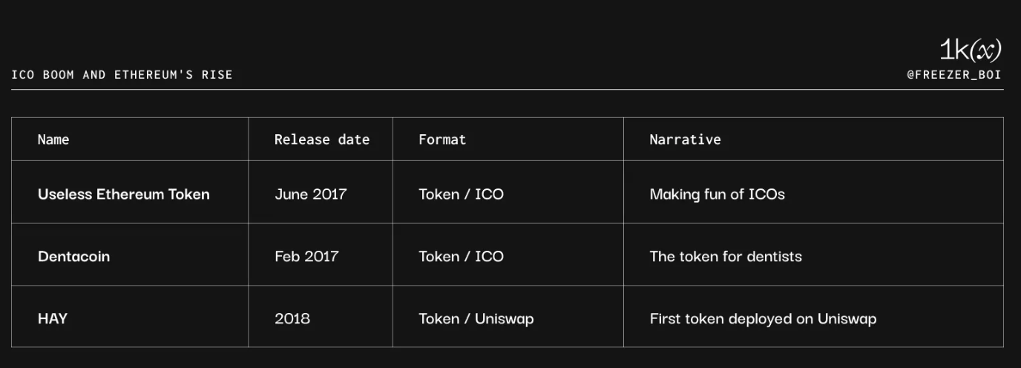
Task: Click the 1k(x) logo
Action: [970, 50]
